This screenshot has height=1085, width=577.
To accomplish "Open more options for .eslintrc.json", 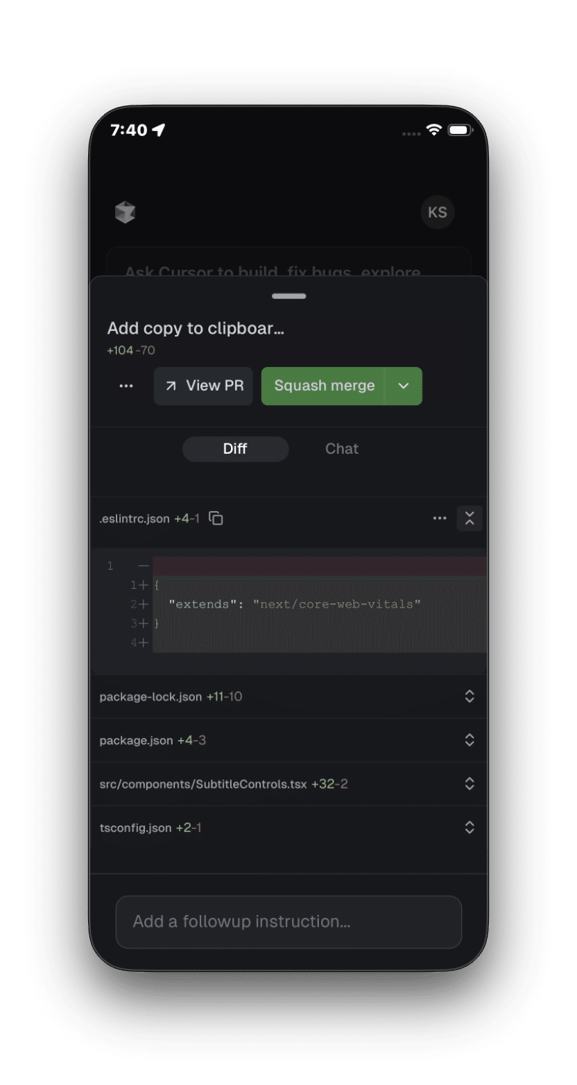I will 440,518.
